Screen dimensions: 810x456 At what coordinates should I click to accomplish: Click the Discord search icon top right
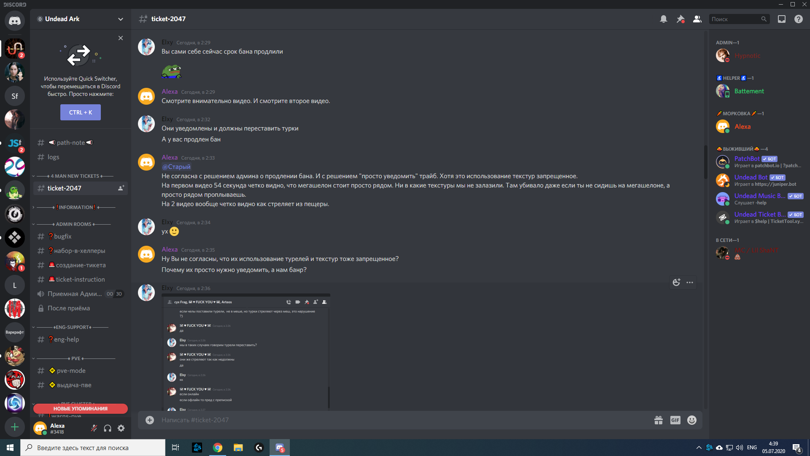point(763,19)
